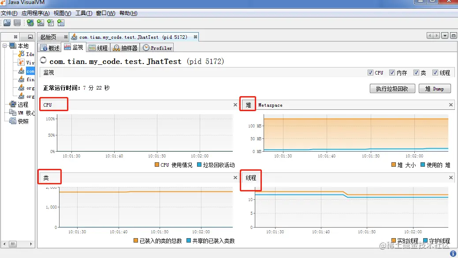Viewport: 458px width, 258px height.
Task: Click the 堆 Dump button
Action: pos(435,89)
